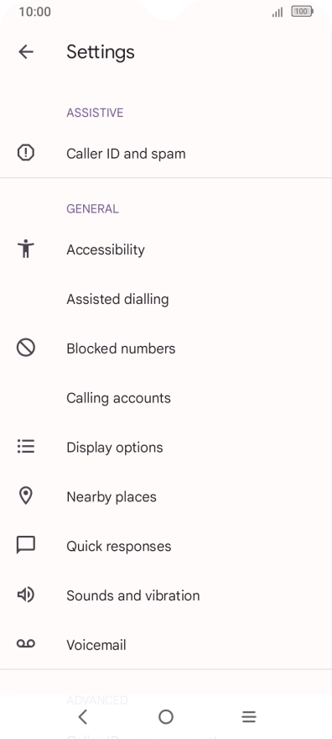Open the Assisted dialling option
Screen dimensions: 332x739
(166, 299)
